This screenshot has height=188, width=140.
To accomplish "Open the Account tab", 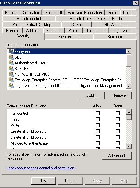I will 54,31.
